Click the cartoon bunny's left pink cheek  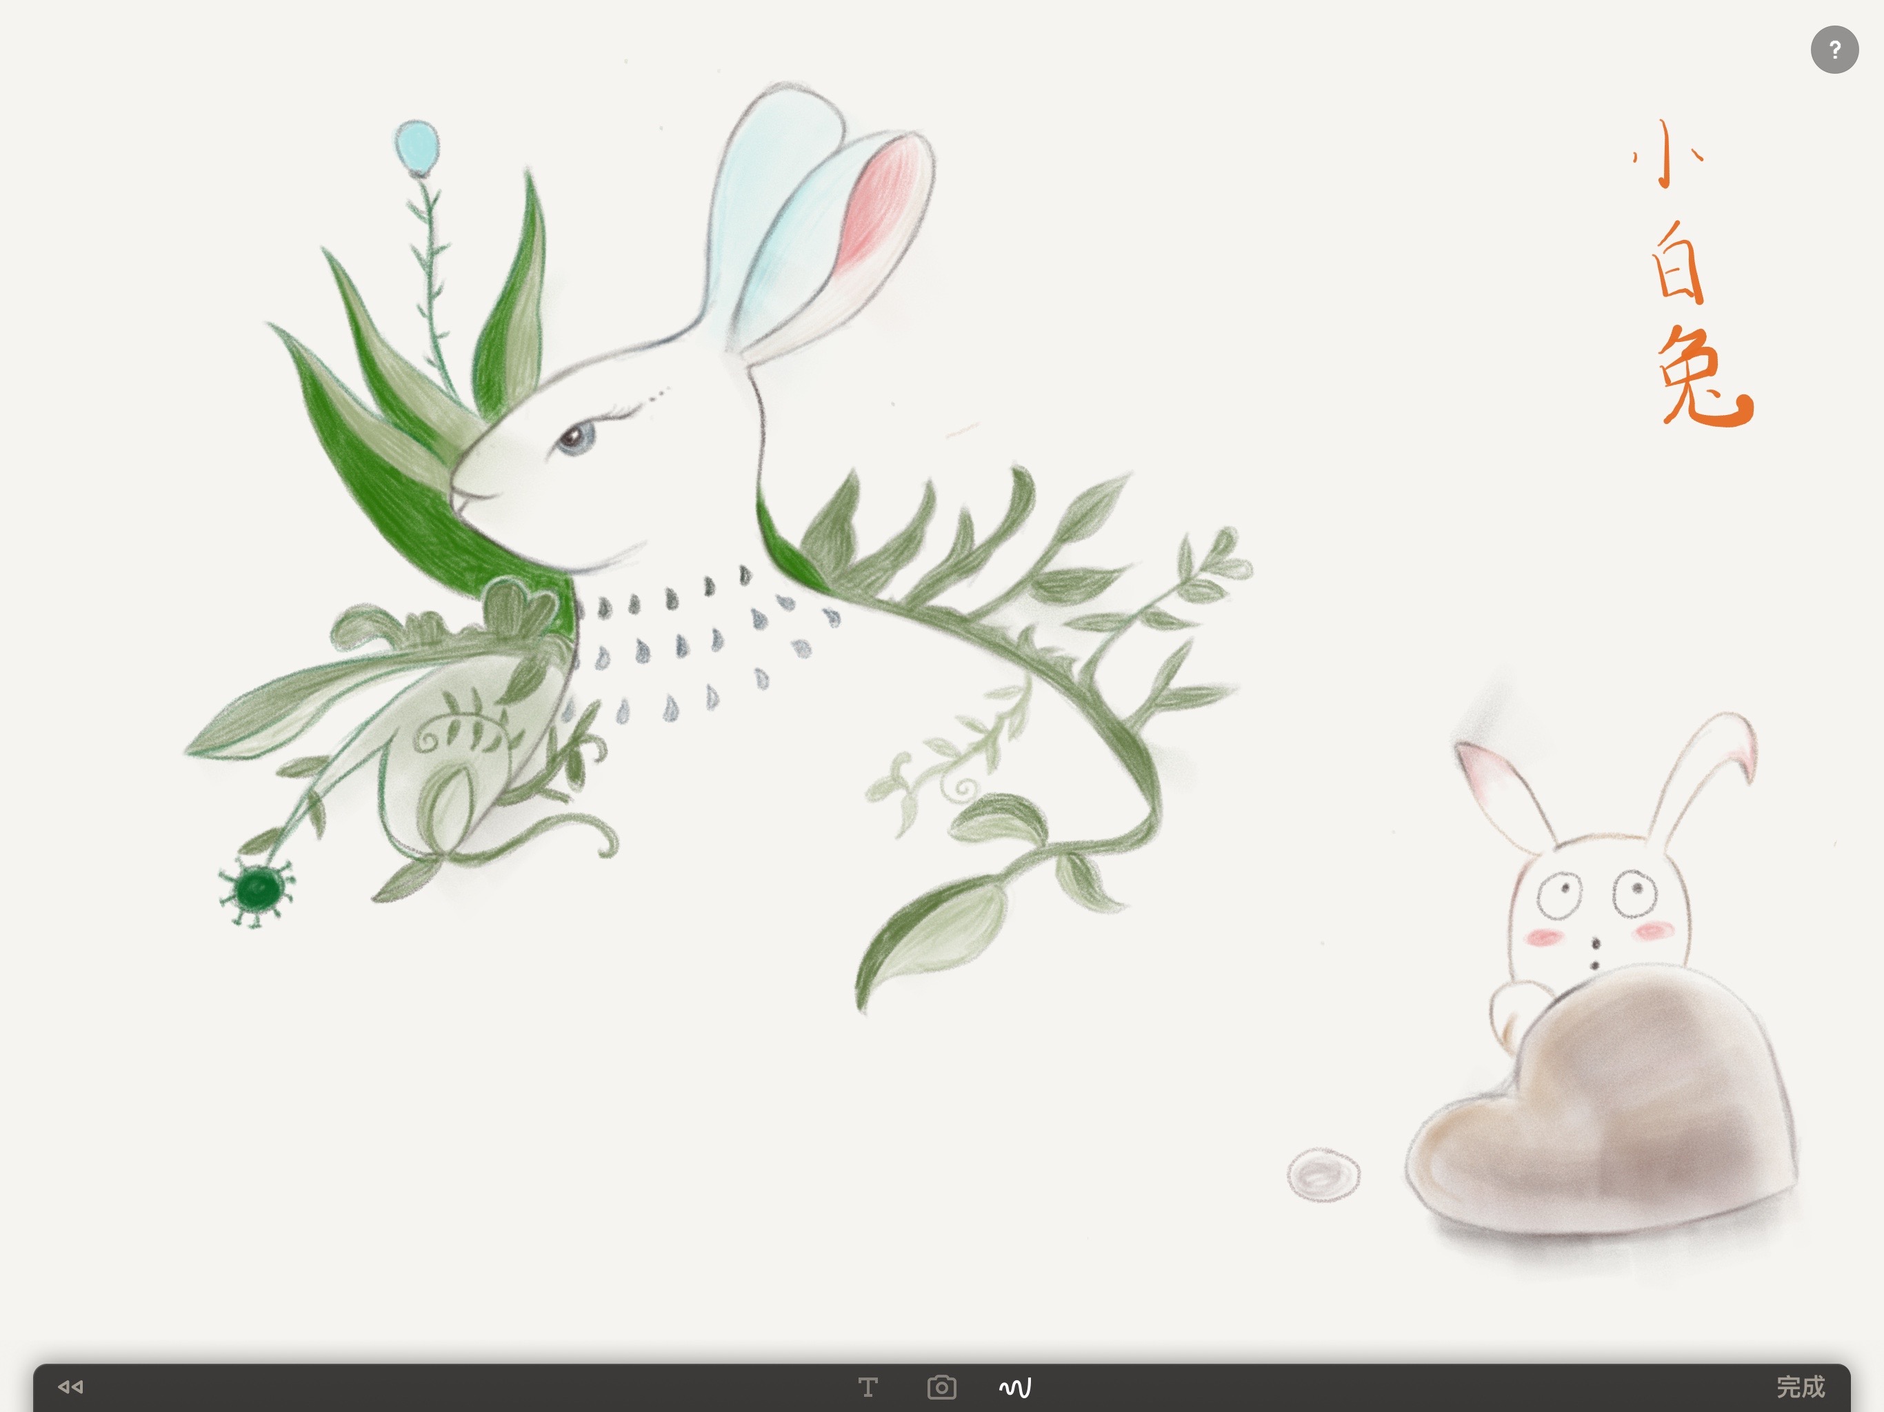1543,938
